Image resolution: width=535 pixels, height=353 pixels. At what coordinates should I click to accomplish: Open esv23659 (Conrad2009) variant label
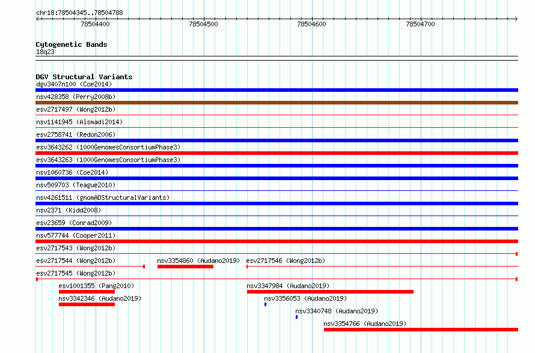pyautogui.click(x=74, y=223)
